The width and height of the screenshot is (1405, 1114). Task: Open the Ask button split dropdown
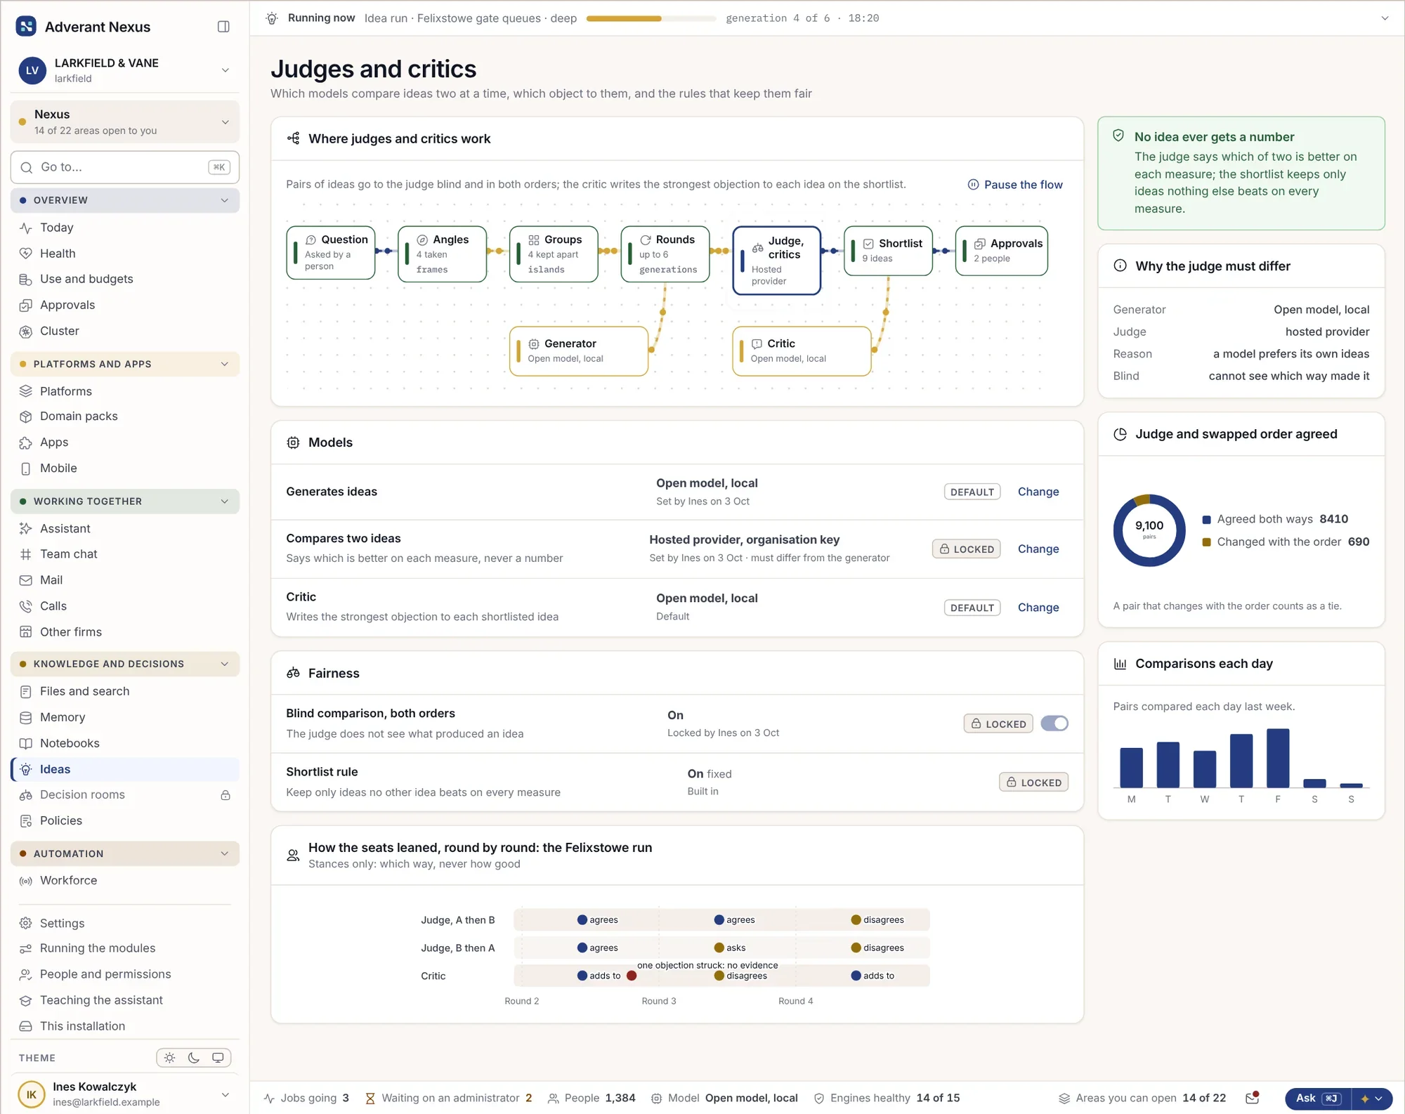pyautogui.click(x=1372, y=1099)
